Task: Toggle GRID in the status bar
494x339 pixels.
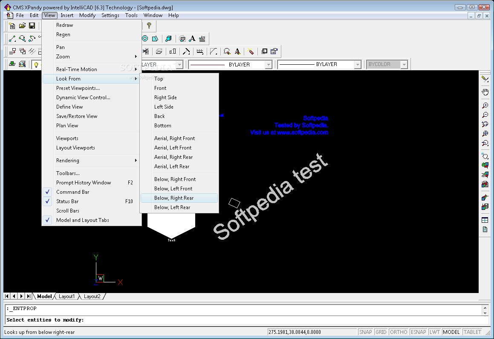Action: (381, 332)
